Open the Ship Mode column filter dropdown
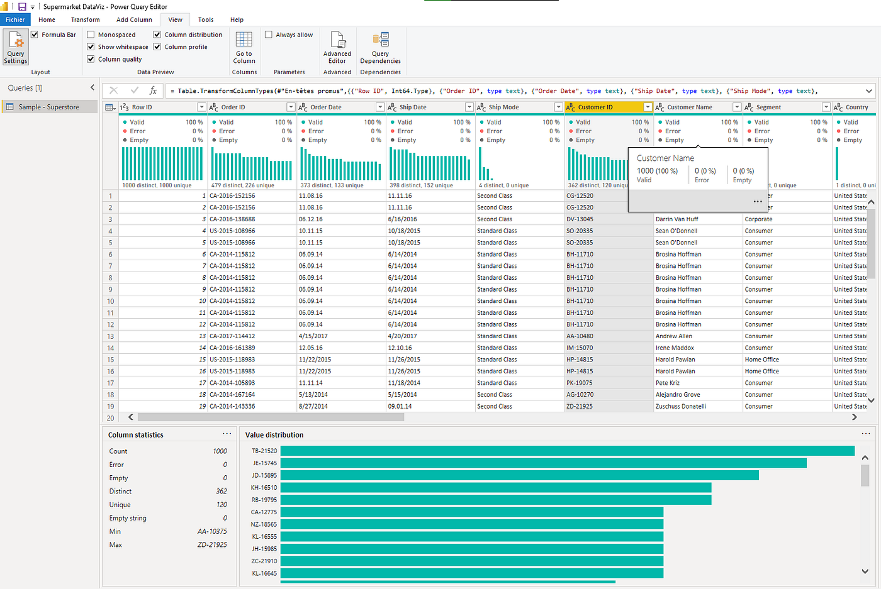881x589 pixels. coord(558,107)
